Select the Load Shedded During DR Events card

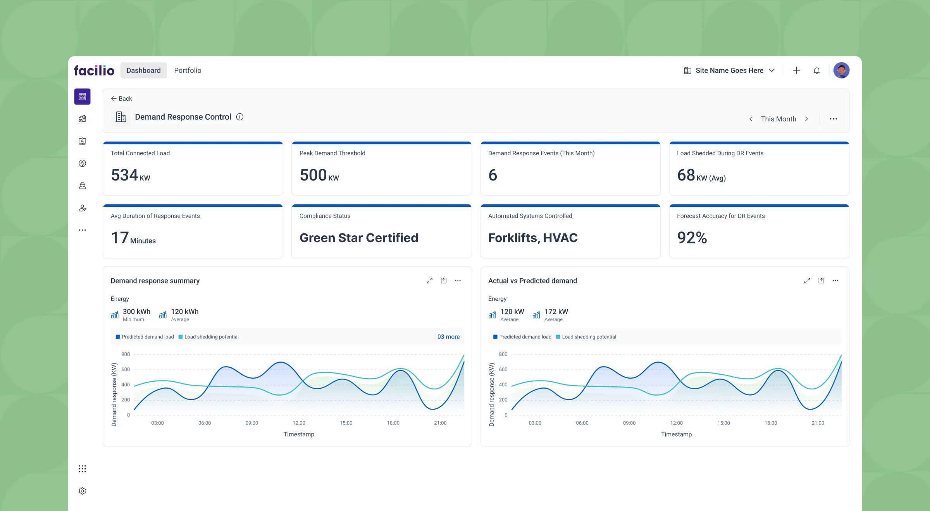coord(759,169)
